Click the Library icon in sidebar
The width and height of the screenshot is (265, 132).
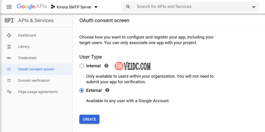click(x=9, y=47)
